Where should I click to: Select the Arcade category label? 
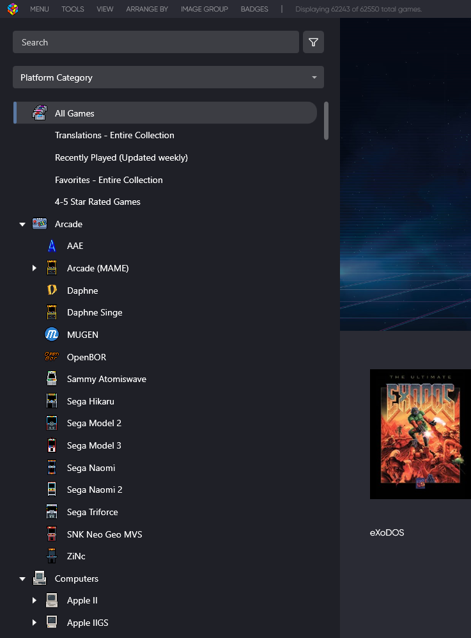[68, 224]
